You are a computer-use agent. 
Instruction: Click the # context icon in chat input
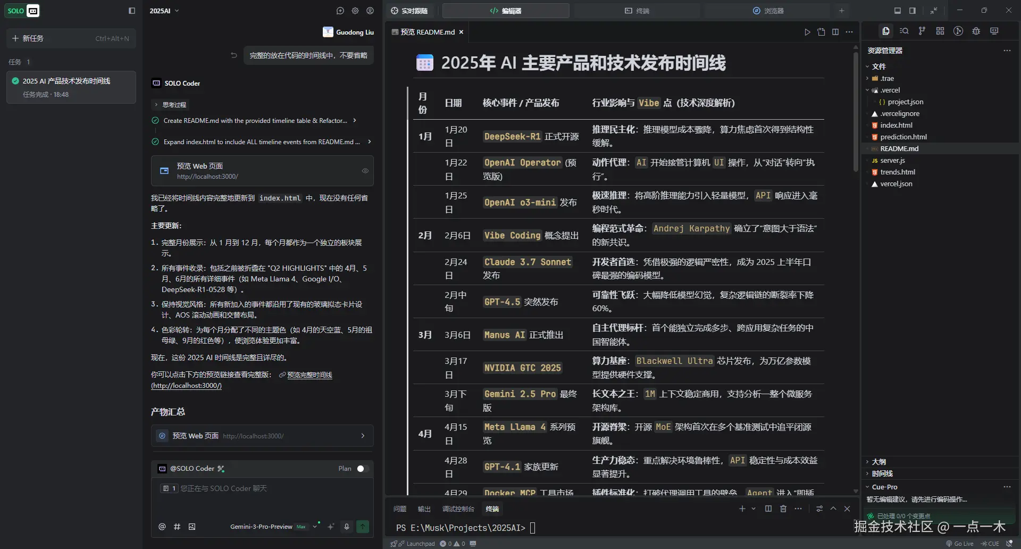177,527
